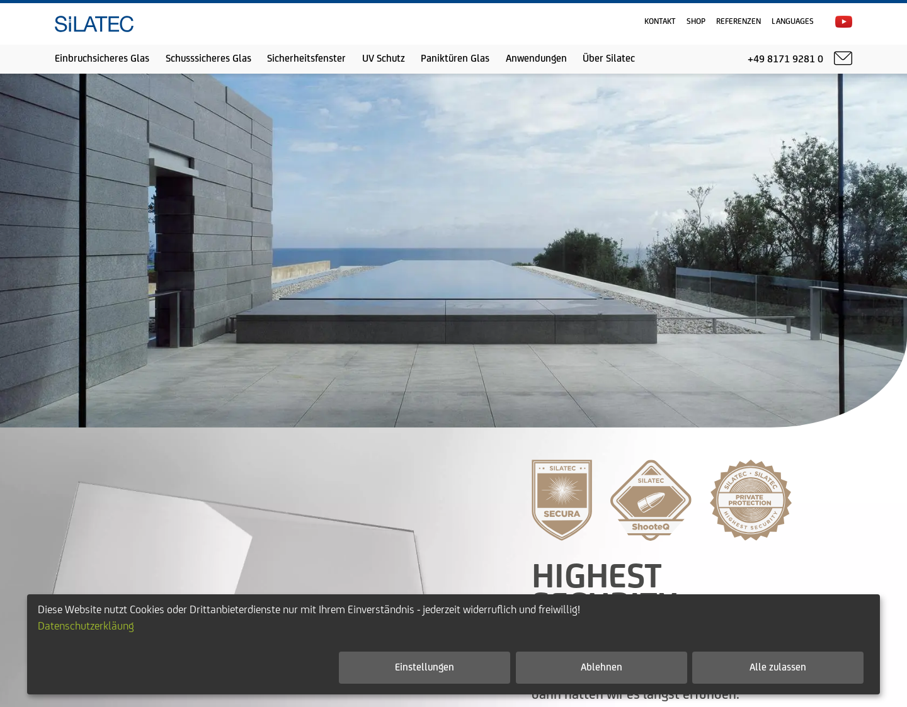Open the YouTube channel icon
The width and height of the screenshot is (907, 707).
[843, 22]
